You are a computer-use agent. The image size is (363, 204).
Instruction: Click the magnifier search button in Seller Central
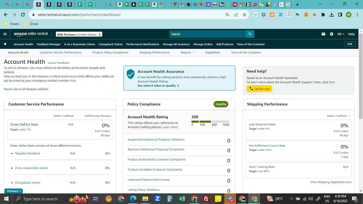coord(250,34)
